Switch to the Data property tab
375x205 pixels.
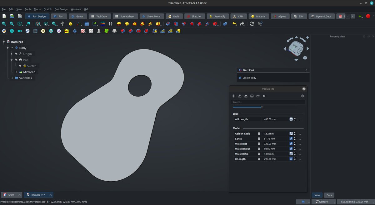329,195
